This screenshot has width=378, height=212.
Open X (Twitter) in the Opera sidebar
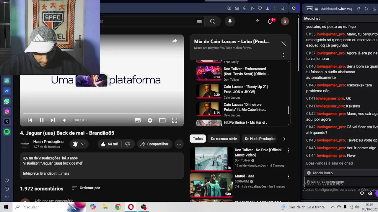(7, 122)
